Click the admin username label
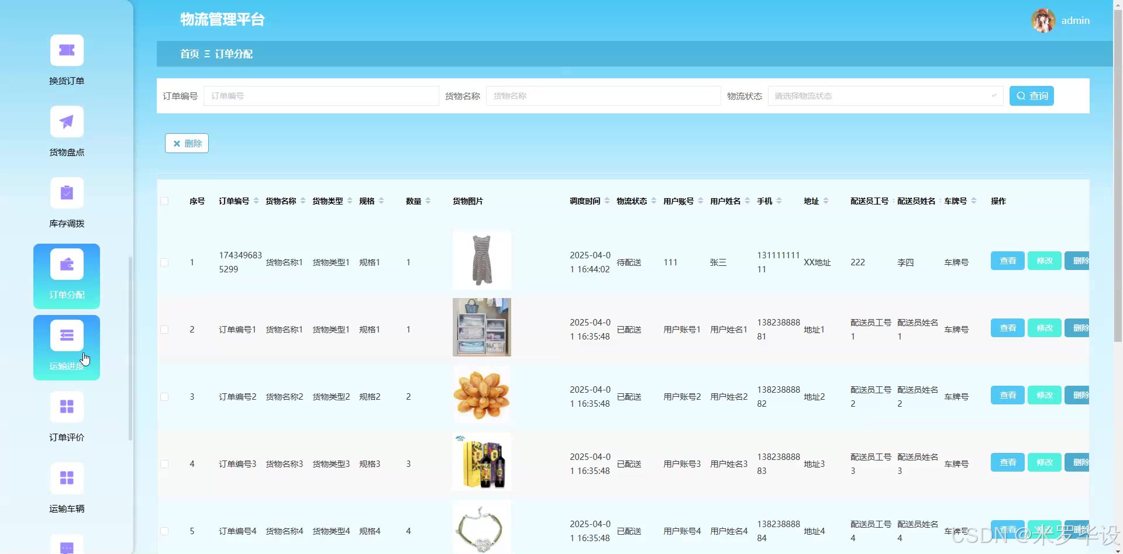1123x554 pixels. [x=1076, y=20]
